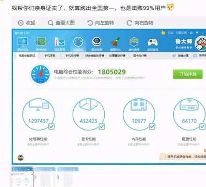
Task: Uncheck the 处理器性能 test checkbox
Action: [x=51, y=127]
